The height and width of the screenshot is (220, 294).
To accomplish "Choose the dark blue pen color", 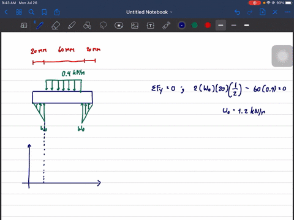I will [x=182, y=25].
